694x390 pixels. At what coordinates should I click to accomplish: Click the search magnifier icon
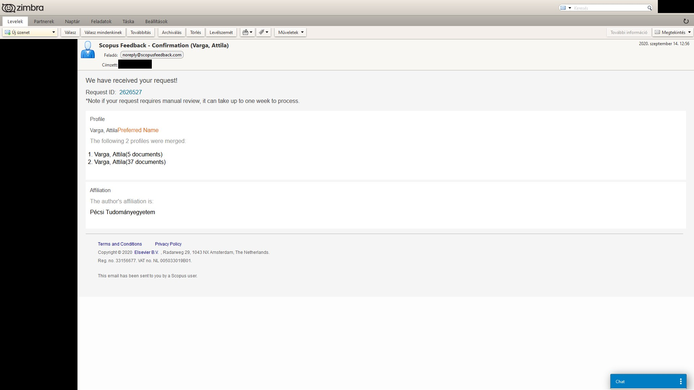(649, 8)
